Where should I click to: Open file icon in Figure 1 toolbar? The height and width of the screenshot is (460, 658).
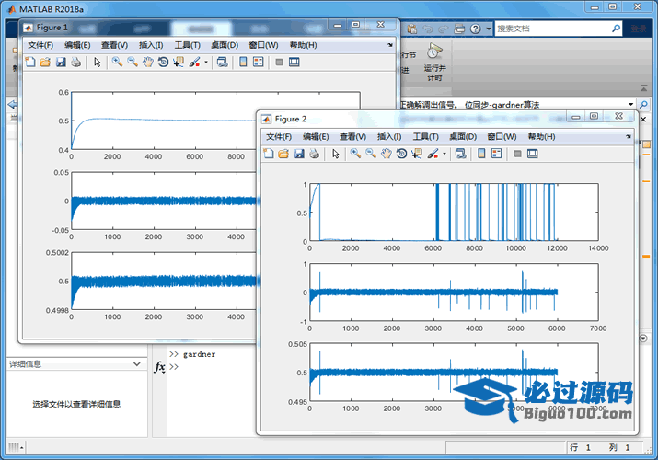[x=45, y=62]
